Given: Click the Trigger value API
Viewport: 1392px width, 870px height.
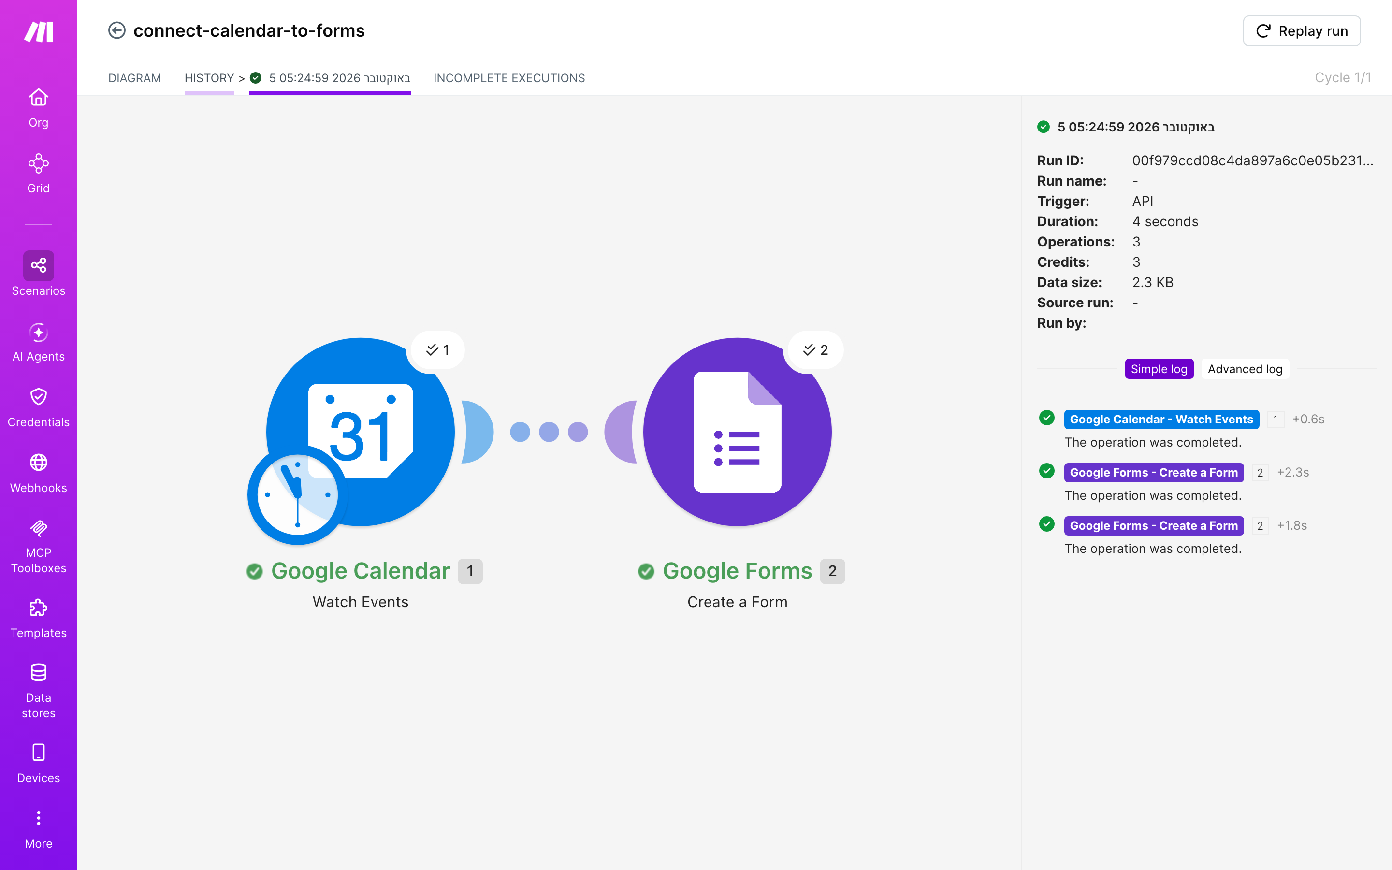Looking at the screenshot, I should click(1143, 202).
